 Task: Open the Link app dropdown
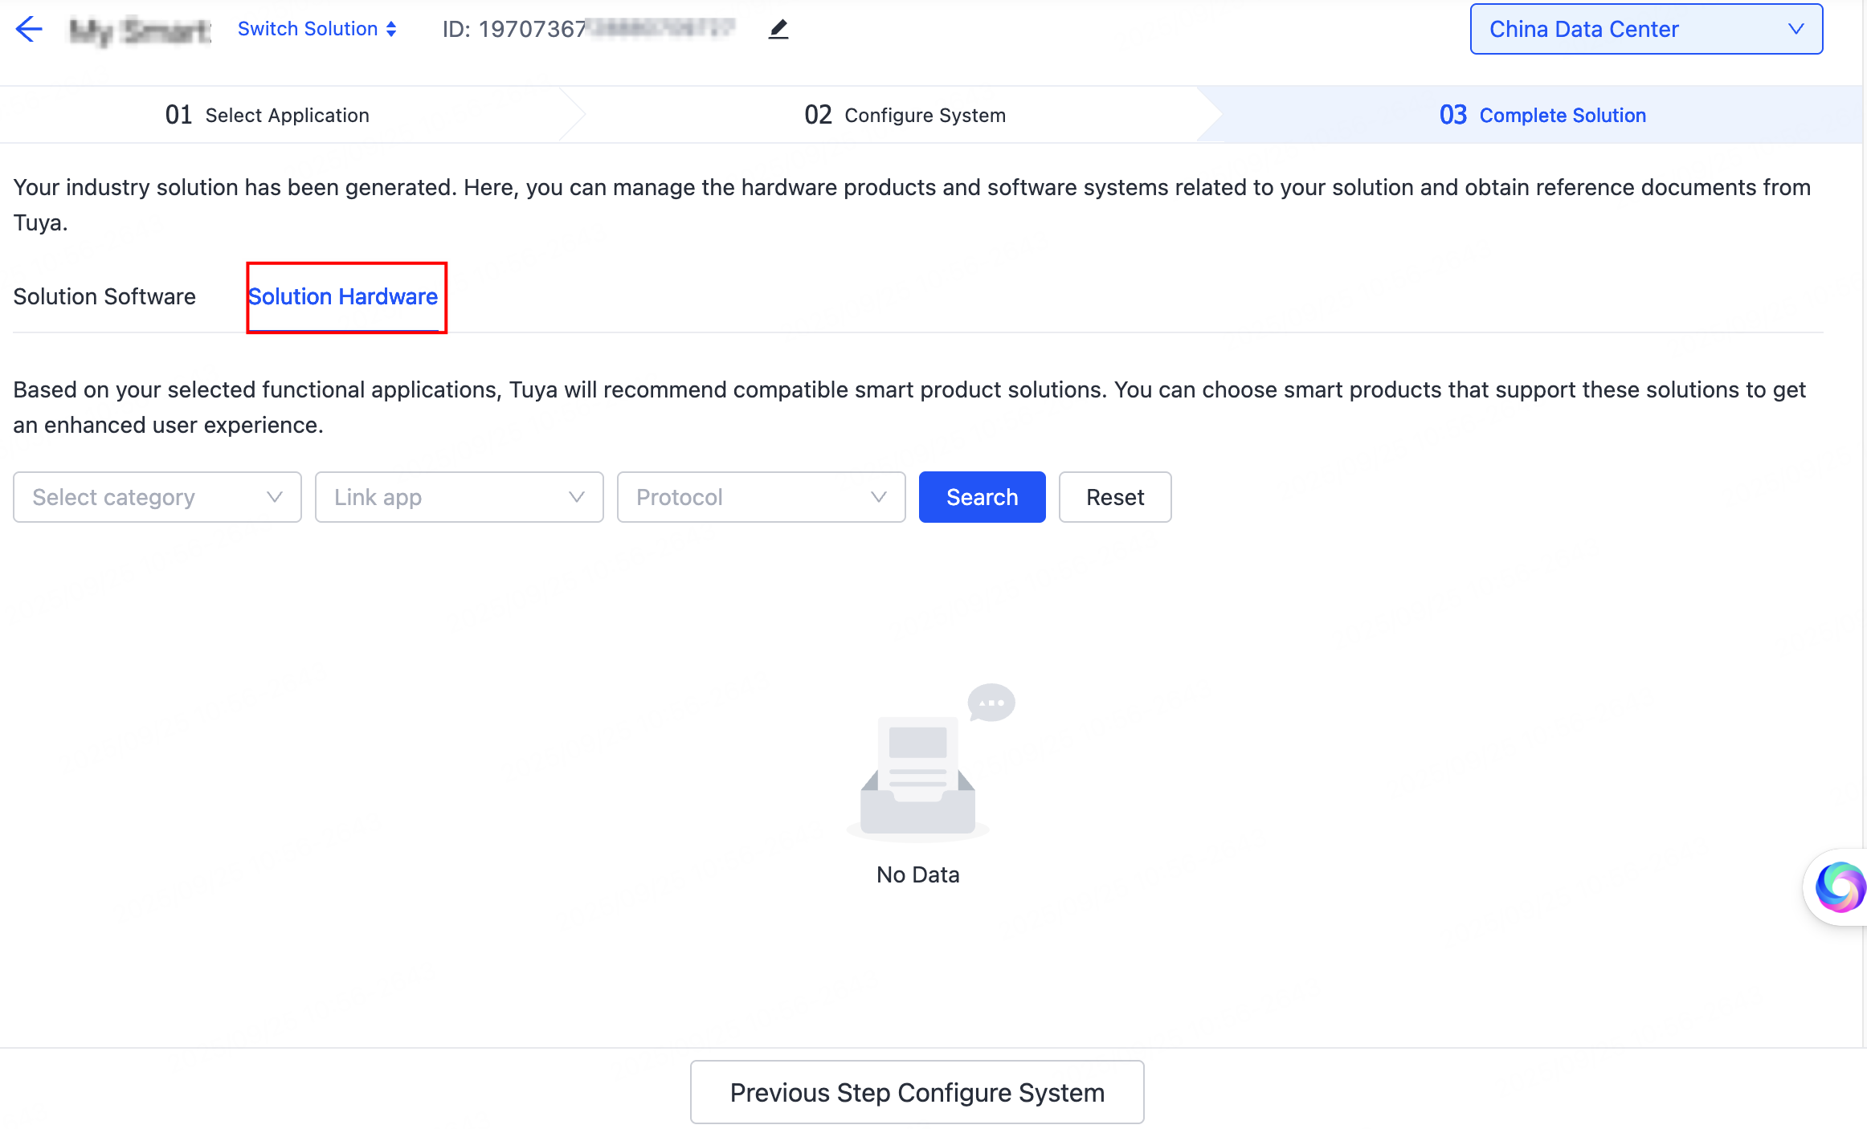tap(459, 497)
